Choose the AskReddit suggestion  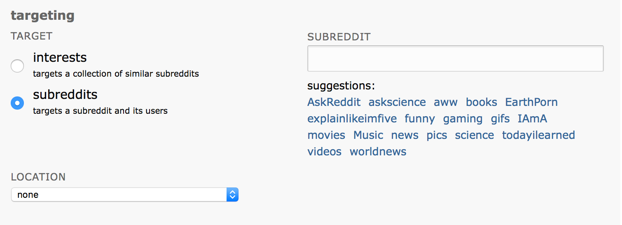coord(334,102)
